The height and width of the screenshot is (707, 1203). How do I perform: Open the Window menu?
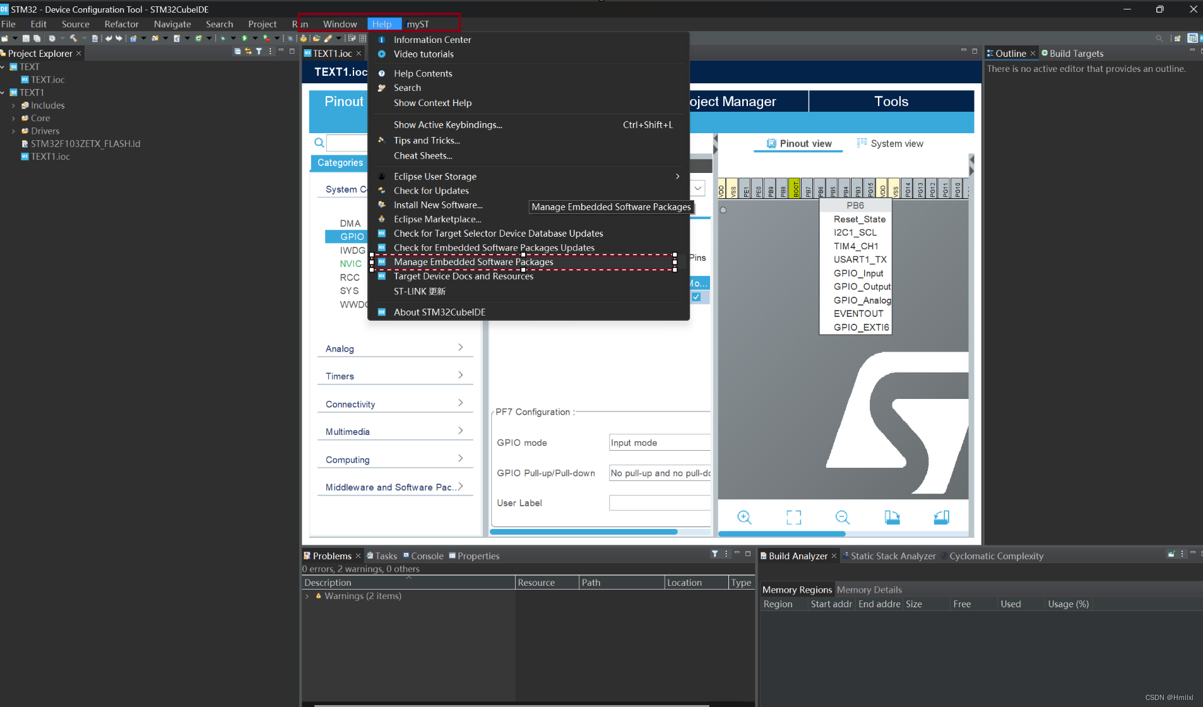(x=340, y=24)
